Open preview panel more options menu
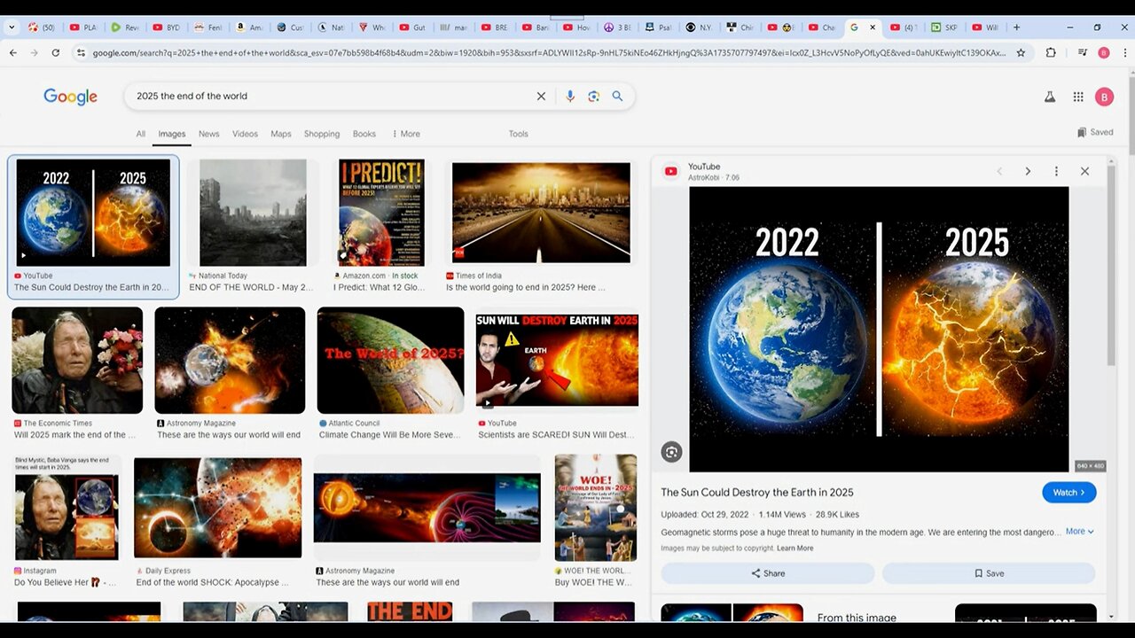 (x=1056, y=171)
